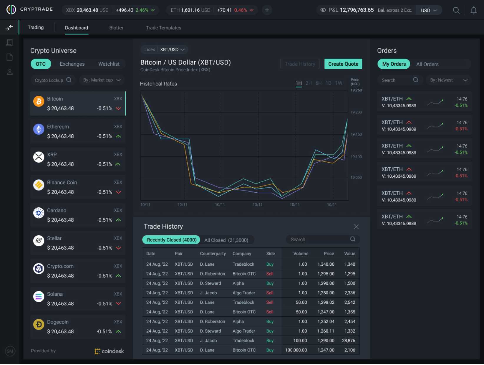
Task: Open the XBT/USD index dropdown
Action: [x=172, y=49]
